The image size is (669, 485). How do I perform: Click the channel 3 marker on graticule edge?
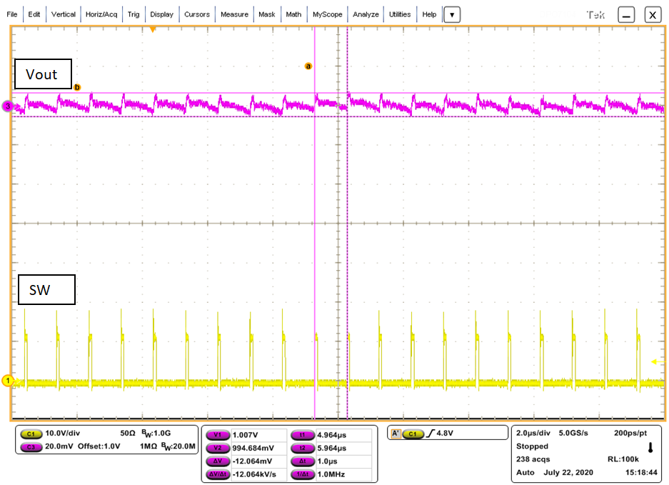pyautogui.click(x=6, y=104)
